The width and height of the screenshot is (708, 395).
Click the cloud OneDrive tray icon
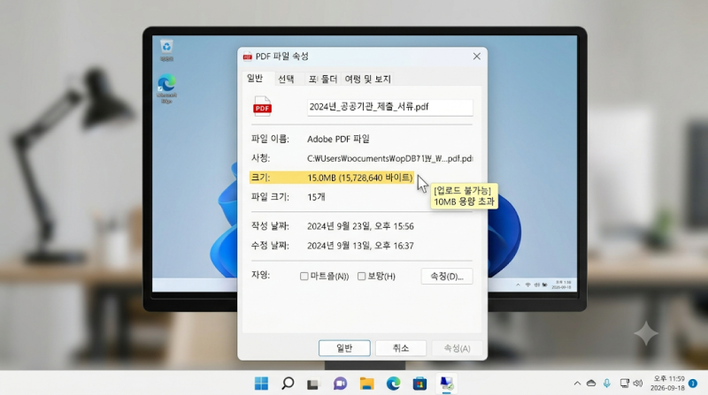point(591,384)
